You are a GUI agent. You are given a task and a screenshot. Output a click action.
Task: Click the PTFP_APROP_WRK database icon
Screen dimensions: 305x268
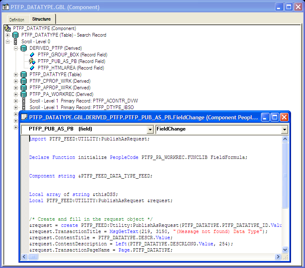click(x=24, y=88)
